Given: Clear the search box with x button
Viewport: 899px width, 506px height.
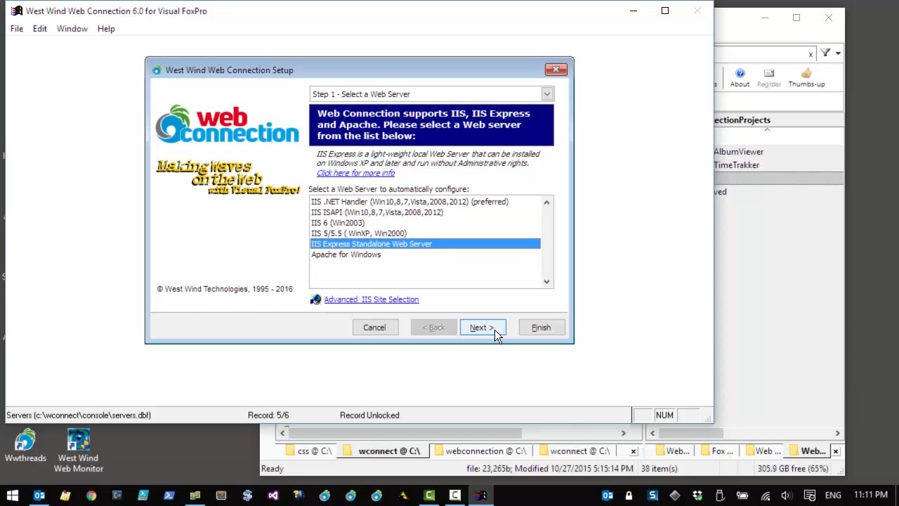Looking at the screenshot, I should click(811, 54).
